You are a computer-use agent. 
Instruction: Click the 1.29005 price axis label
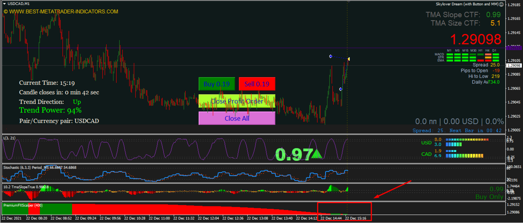(x=514, y=130)
